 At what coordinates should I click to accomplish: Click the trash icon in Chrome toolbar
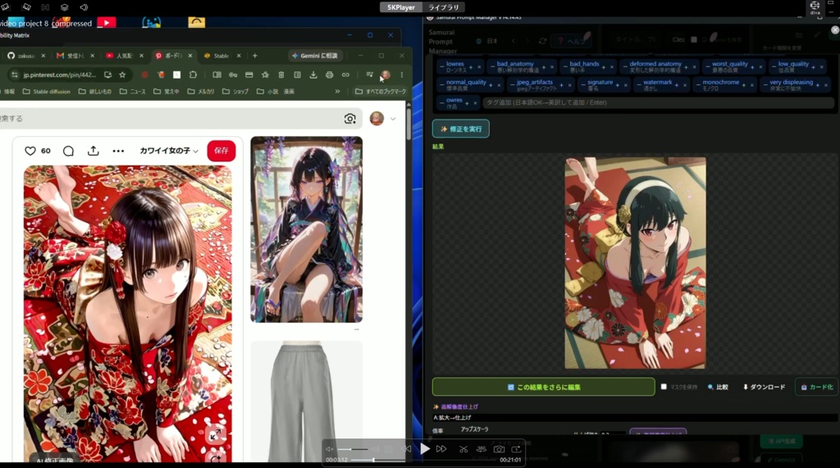(x=281, y=75)
